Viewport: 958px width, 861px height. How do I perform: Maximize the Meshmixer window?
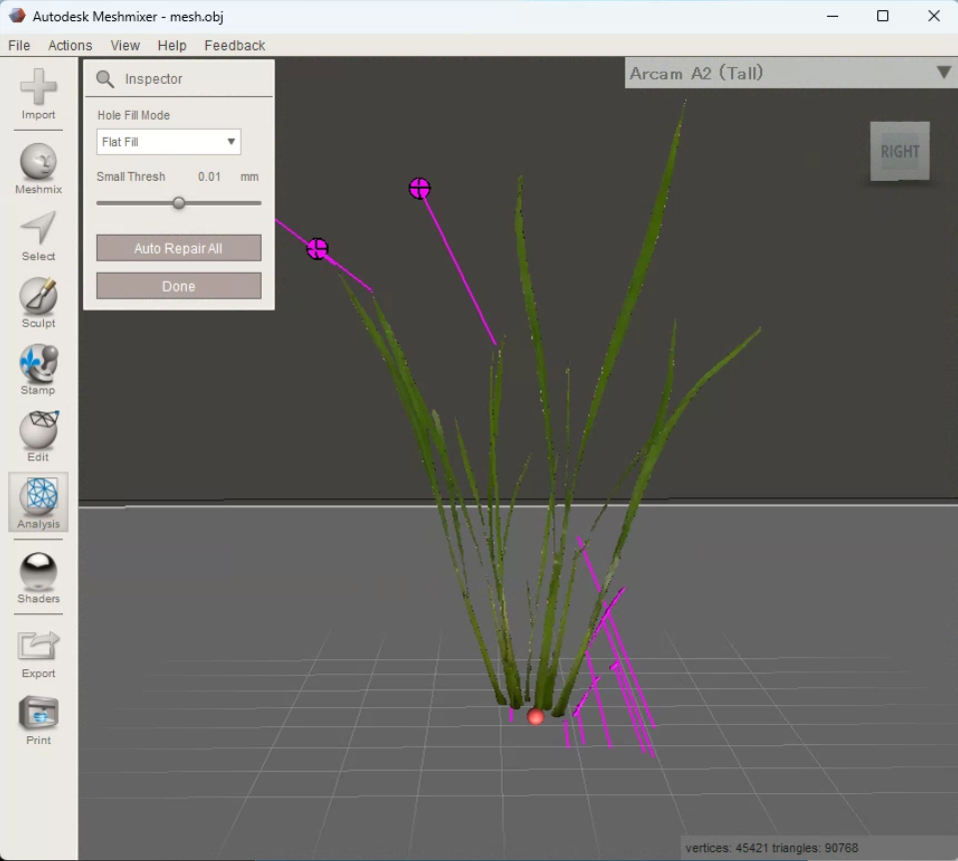pyautogui.click(x=882, y=16)
